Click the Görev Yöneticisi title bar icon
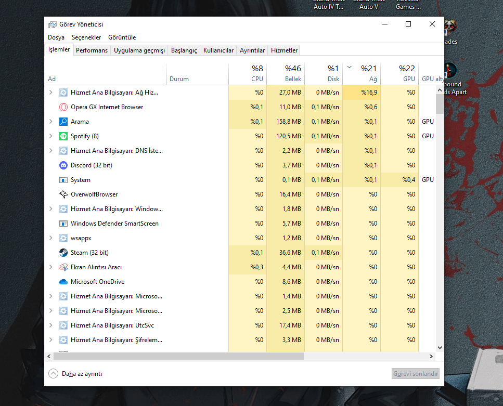Viewport: 503px width, 406px height. click(53, 24)
